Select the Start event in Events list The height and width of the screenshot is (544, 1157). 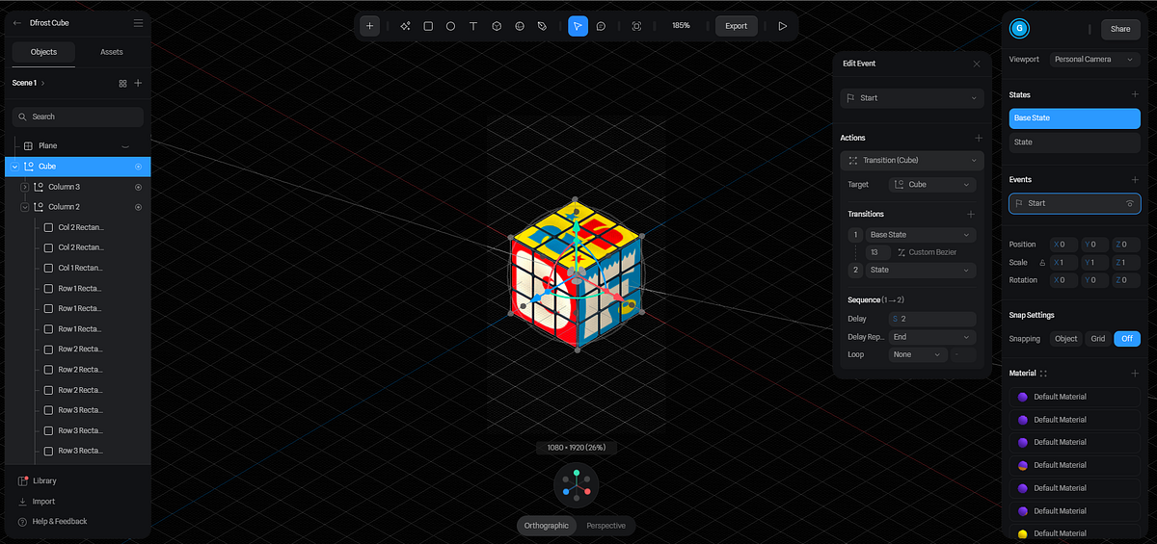[1075, 203]
